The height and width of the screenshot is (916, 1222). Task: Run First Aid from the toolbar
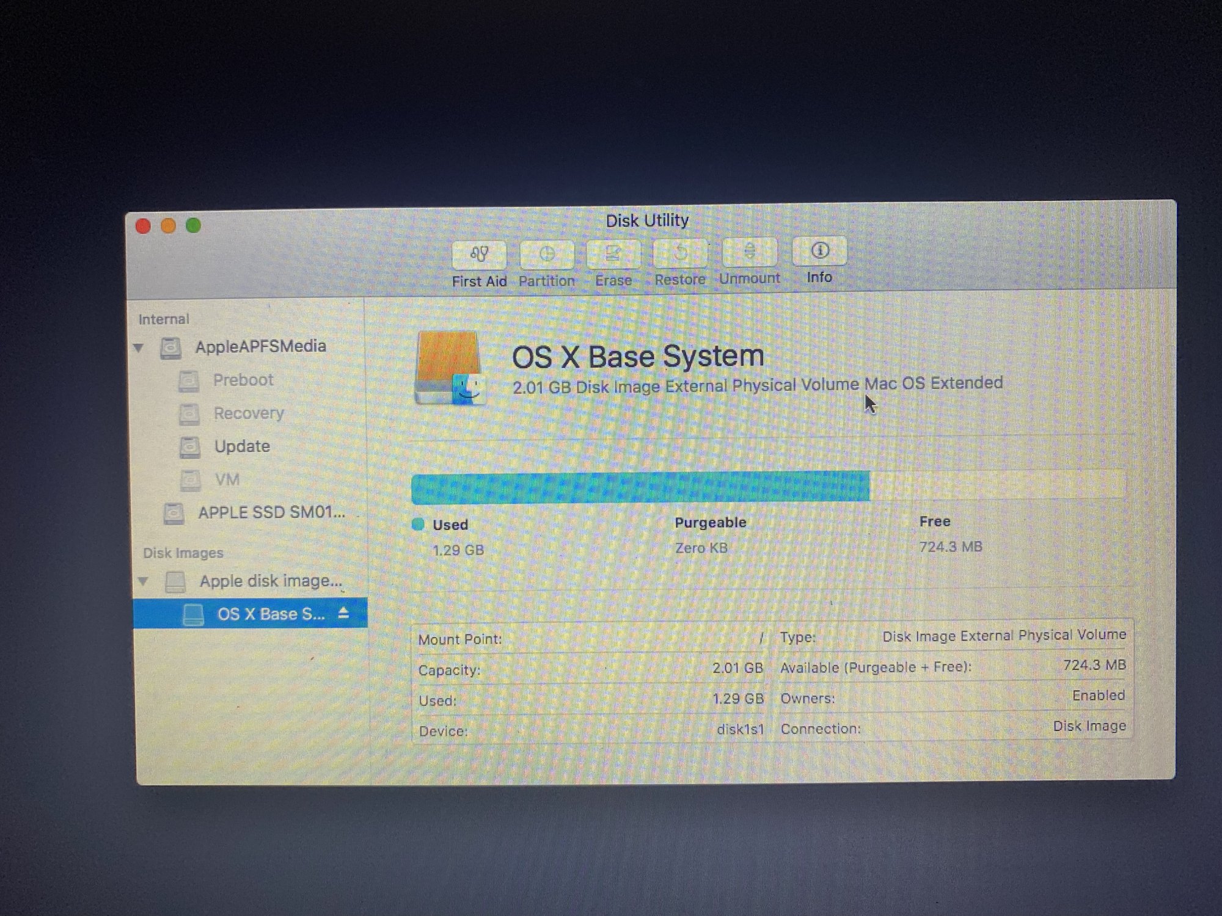coord(480,254)
